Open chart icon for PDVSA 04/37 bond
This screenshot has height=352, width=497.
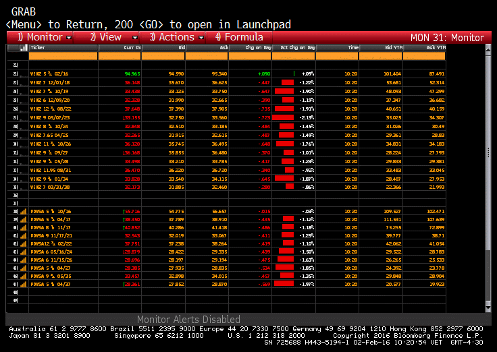point(24,285)
